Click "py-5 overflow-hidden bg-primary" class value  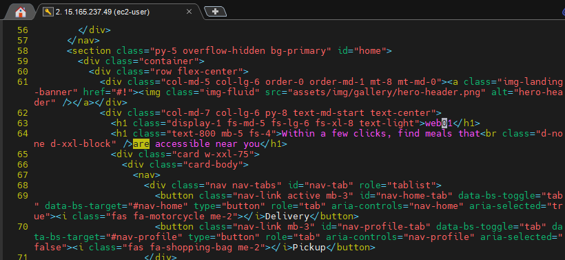pos(240,51)
